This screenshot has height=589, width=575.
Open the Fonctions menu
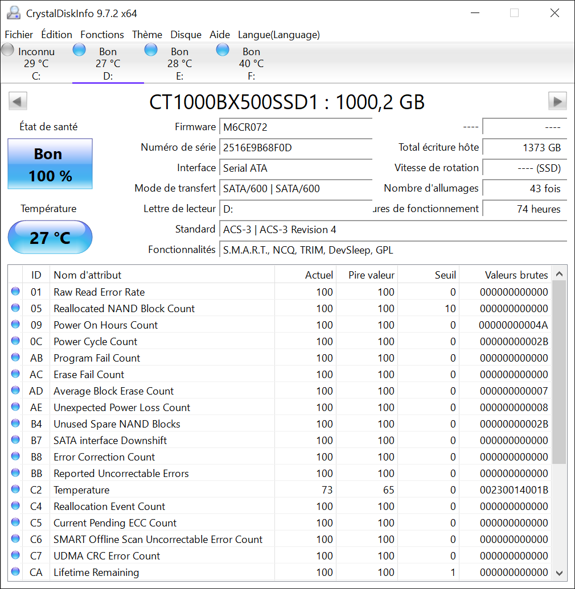102,35
